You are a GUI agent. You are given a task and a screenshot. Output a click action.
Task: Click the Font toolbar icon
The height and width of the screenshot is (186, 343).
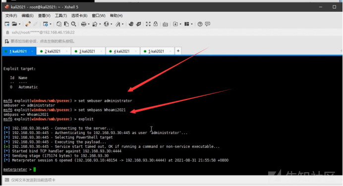(118, 24)
